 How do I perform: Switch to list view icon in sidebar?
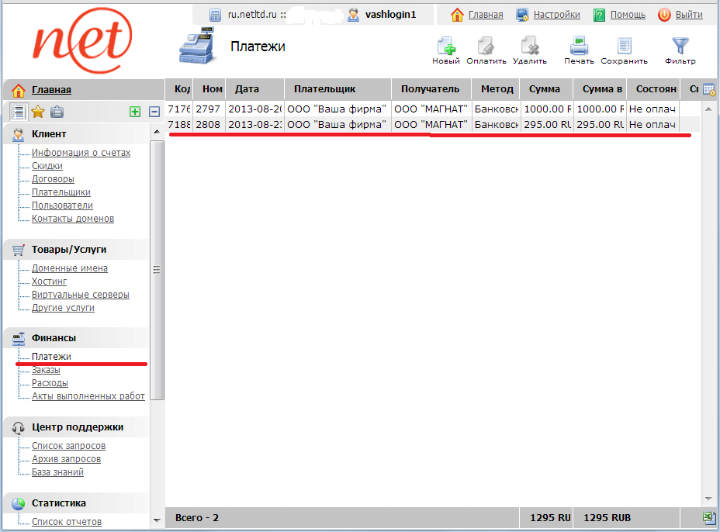point(19,112)
